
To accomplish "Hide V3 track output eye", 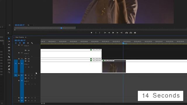I will pyautogui.click(x=29, y=50).
